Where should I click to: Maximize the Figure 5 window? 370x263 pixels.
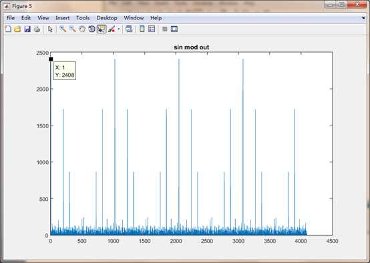[341, 5]
